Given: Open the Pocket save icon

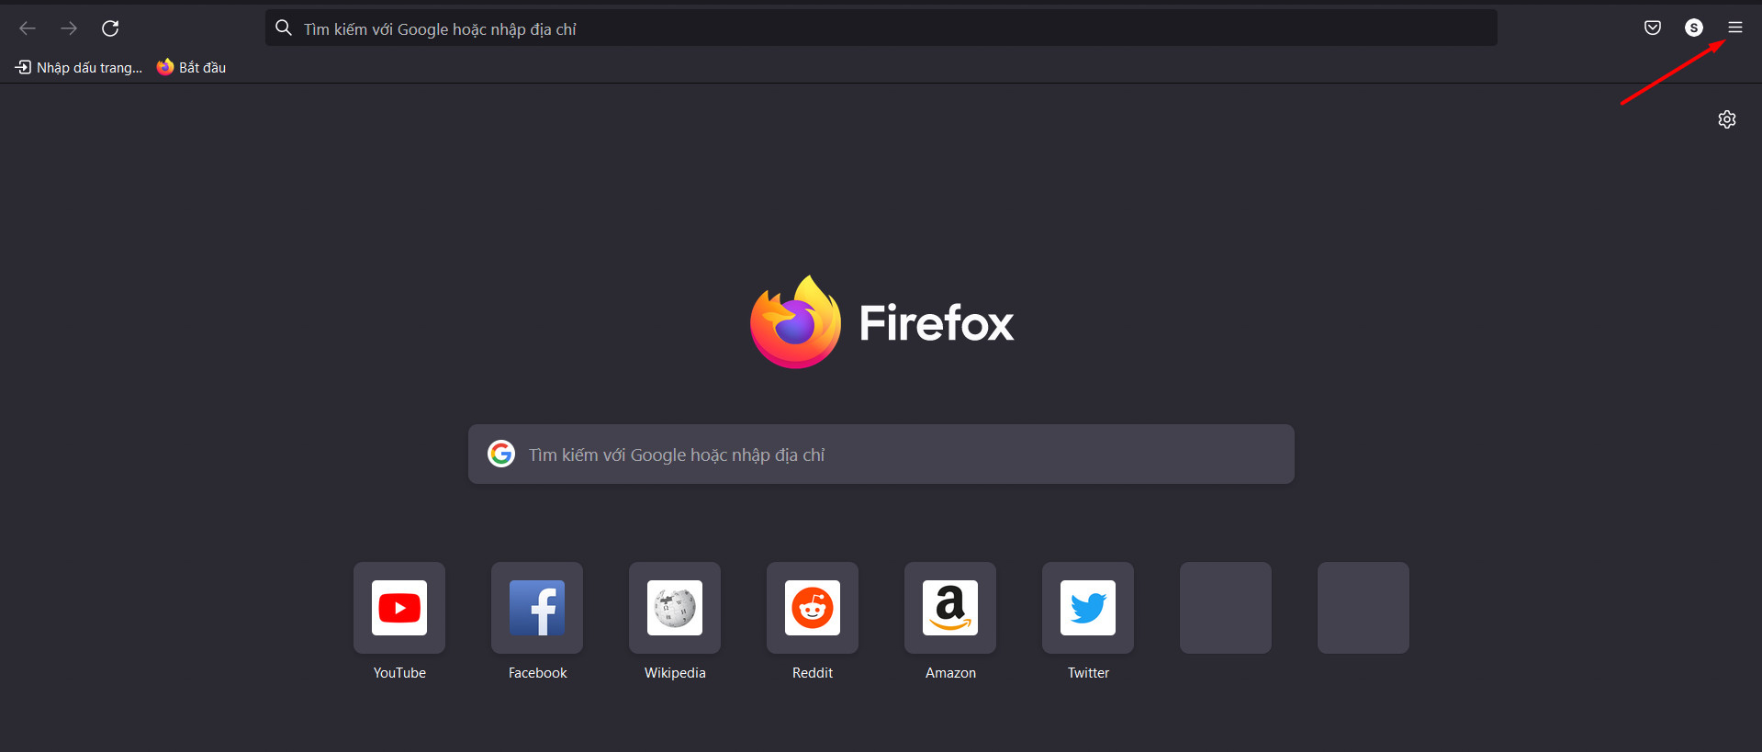Looking at the screenshot, I should click(x=1653, y=28).
